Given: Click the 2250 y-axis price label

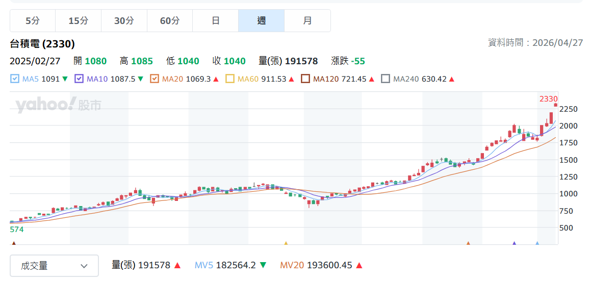Looking at the screenshot, I should pos(569,109).
